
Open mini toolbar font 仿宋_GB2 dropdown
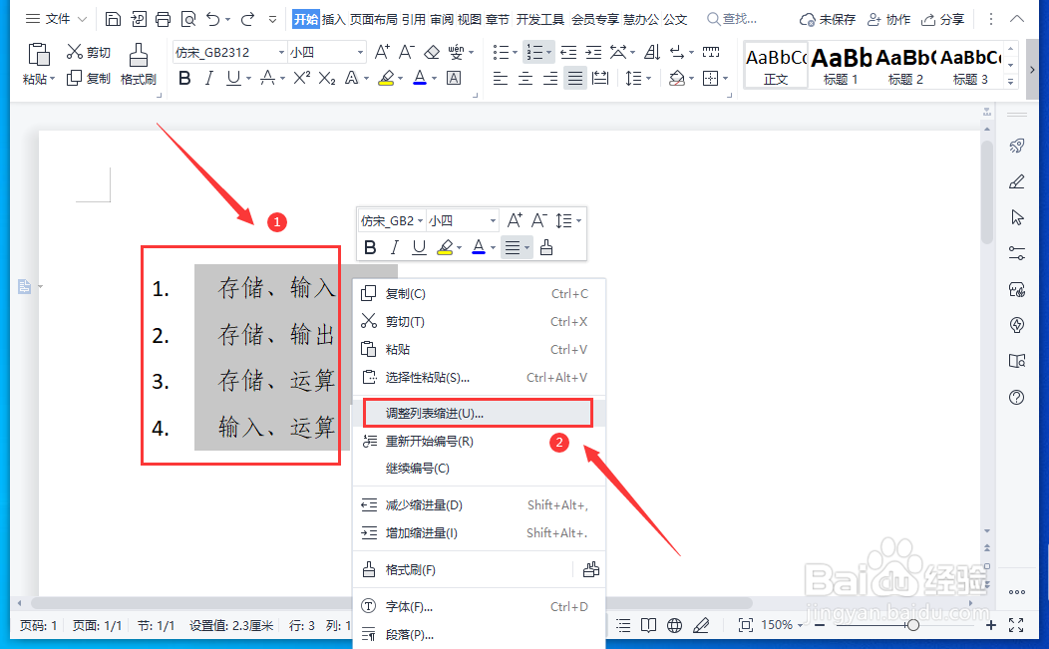pyautogui.click(x=420, y=220)
